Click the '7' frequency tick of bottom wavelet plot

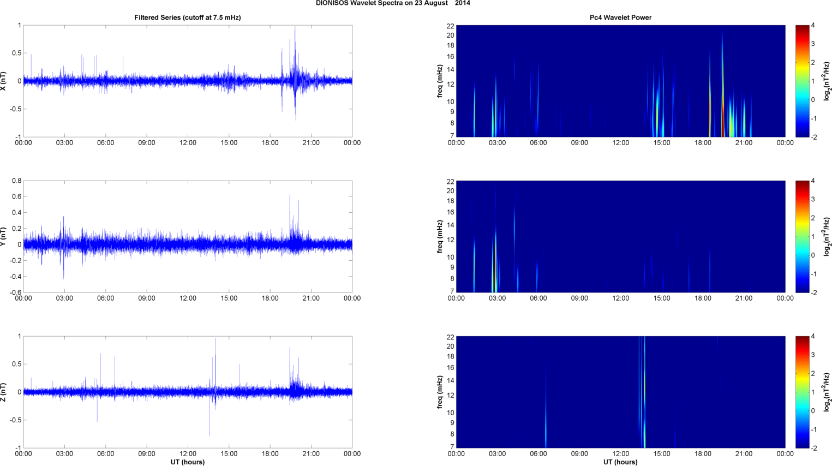[452, 447]
